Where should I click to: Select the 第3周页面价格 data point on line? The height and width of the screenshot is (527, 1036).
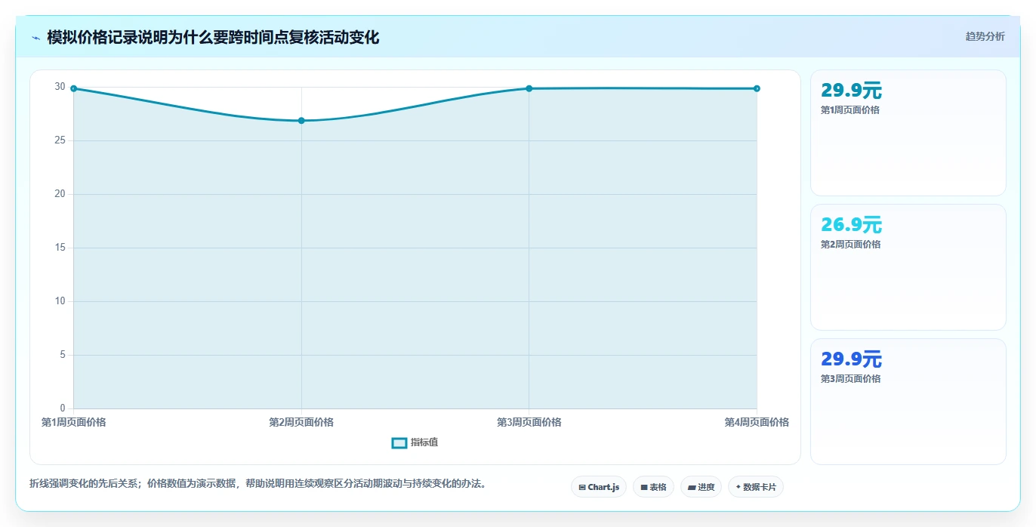(x=529, y=88)
